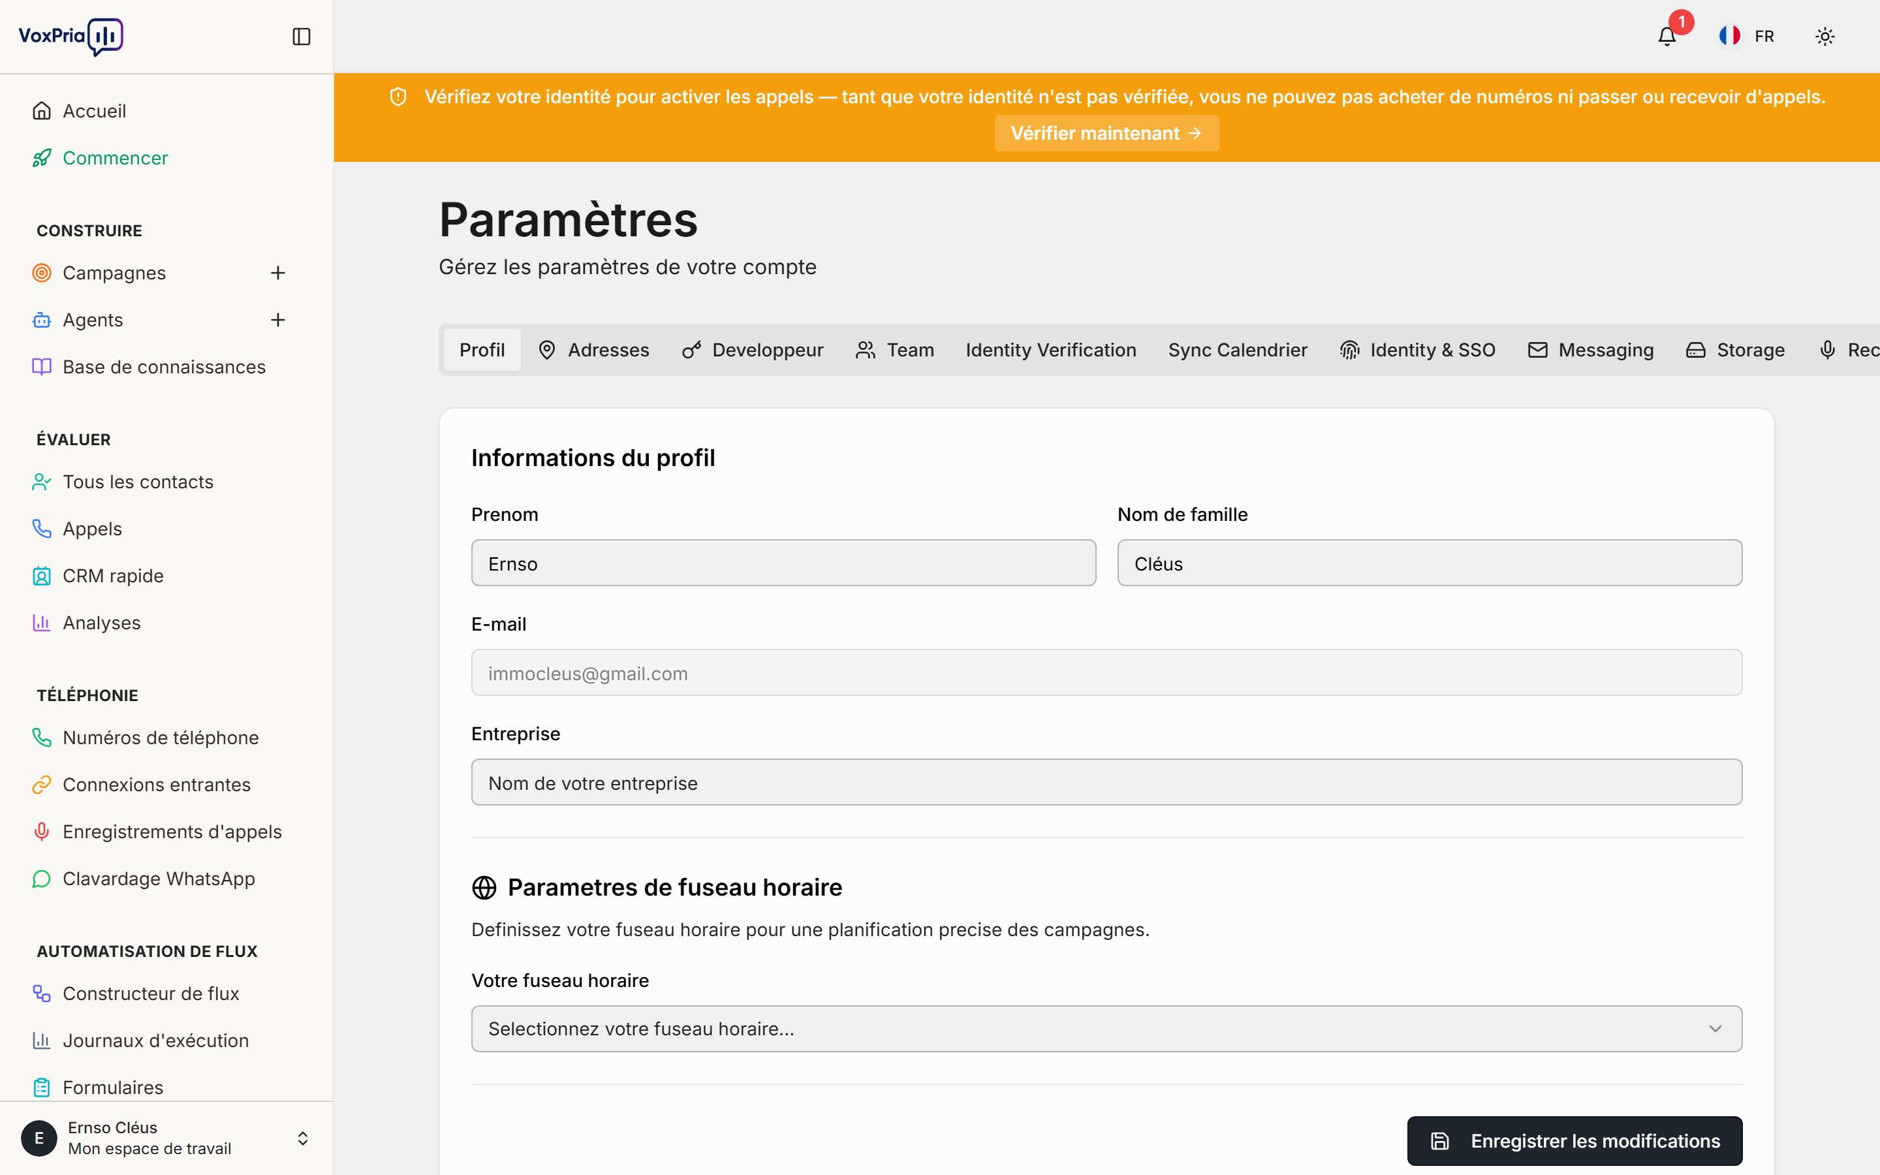Click the partially visible Rec tab
The height and width of the screenshot is (1175, 1880).
click(x=1849, y=350)
